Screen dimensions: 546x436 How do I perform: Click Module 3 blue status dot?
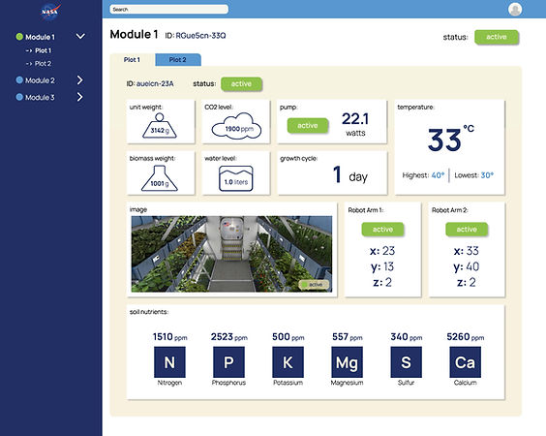pyautogui.click(x=19, y=97)
